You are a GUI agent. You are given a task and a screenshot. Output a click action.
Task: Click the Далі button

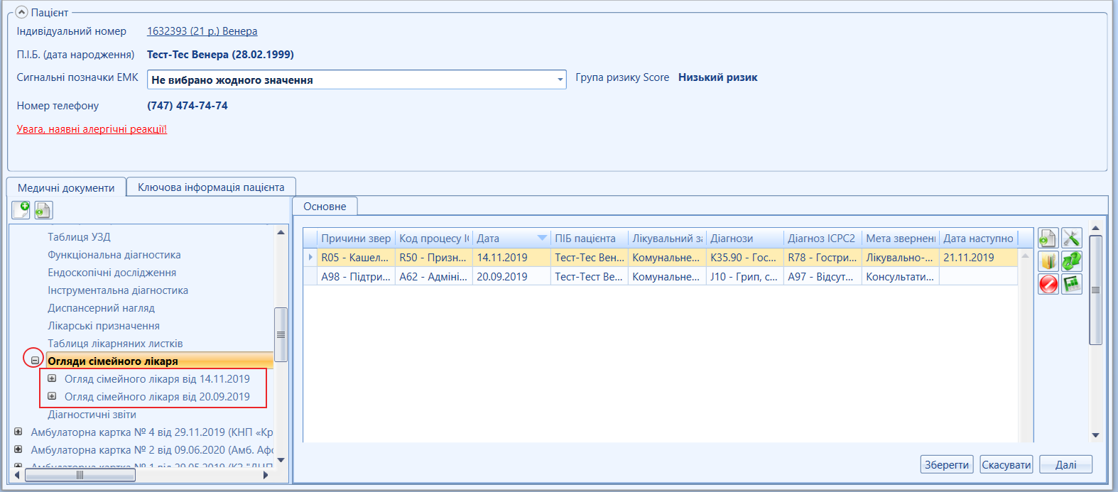[x=1065, y=464]
